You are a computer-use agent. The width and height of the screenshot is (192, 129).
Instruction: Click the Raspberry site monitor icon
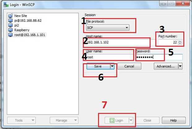11,30
